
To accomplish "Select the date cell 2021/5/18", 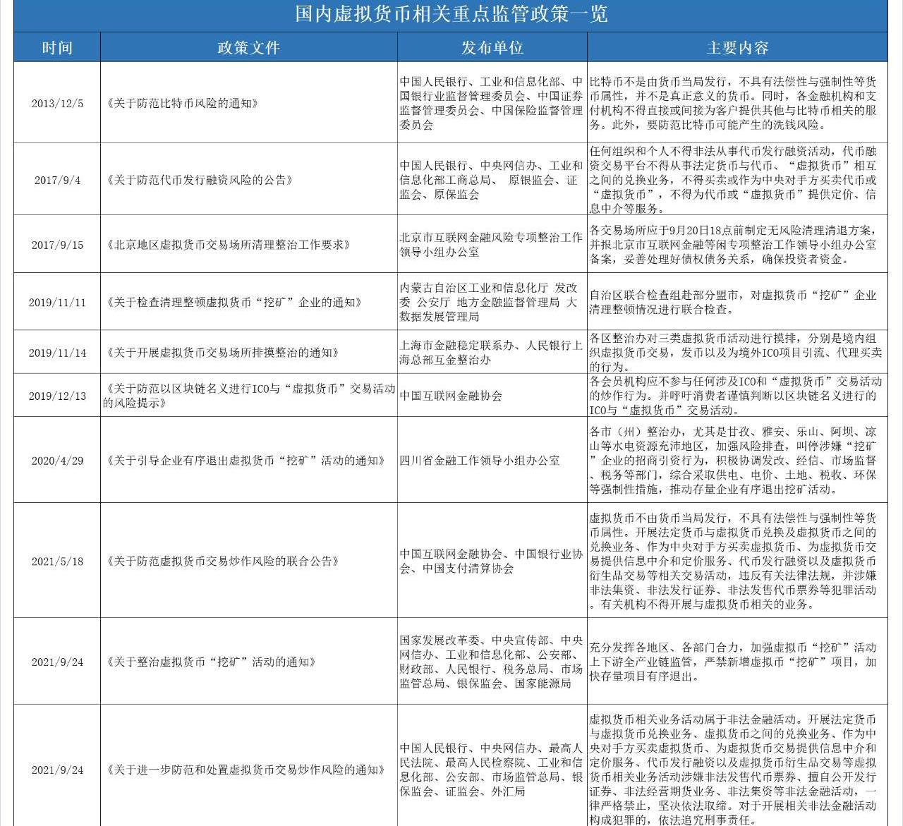I will point(57,561).
